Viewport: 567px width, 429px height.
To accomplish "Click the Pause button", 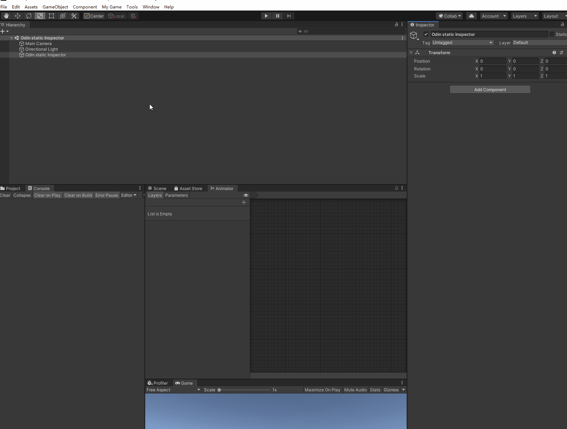I will coord(278,16).
